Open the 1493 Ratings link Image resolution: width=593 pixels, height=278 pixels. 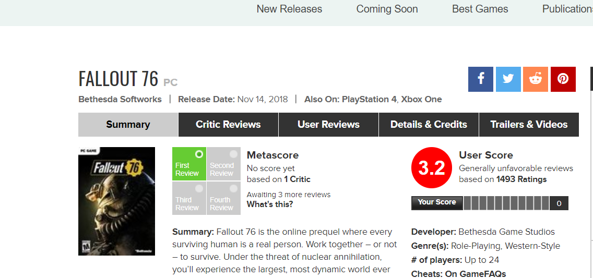521,179
